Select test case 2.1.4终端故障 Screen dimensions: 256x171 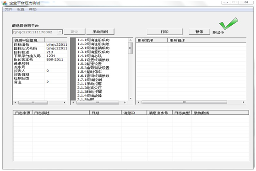point(89,96)
